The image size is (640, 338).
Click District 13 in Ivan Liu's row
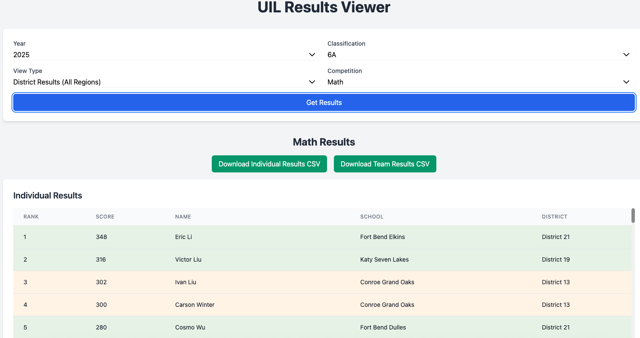[x=556, y=282]
